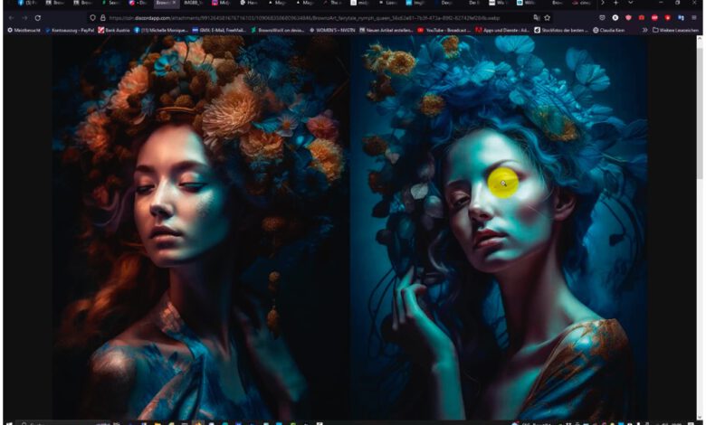Reload the current page

(x=38, y=18)
